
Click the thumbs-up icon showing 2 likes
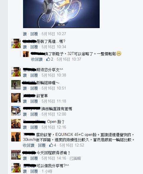(x=48, y=59)
